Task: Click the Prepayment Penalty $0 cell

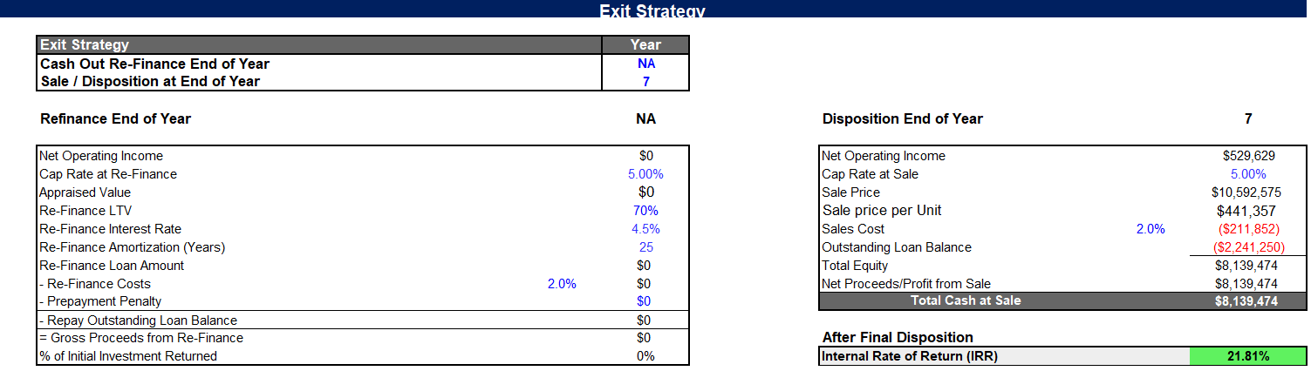Action: (x=645, y=301)
